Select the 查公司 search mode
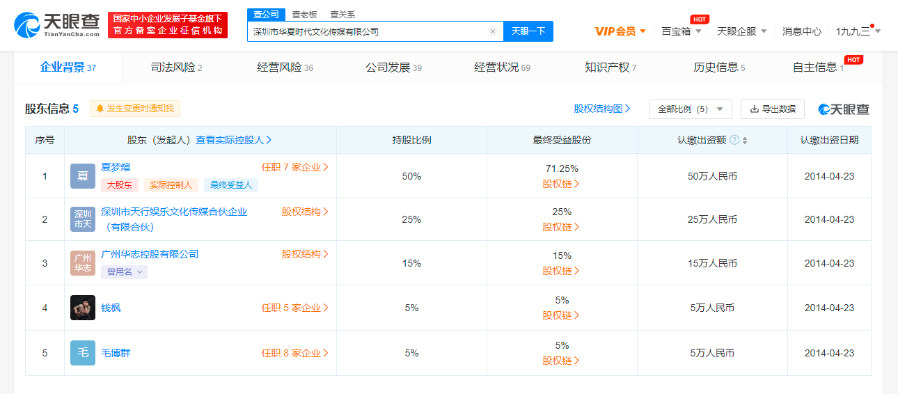The height and width of the screenshot is (394, 898). (x=266, y=14)
